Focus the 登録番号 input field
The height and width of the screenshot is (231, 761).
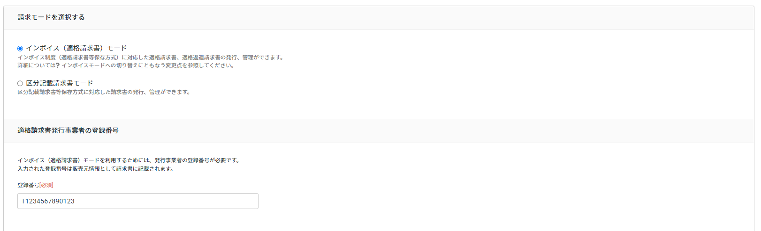[138, 201]
